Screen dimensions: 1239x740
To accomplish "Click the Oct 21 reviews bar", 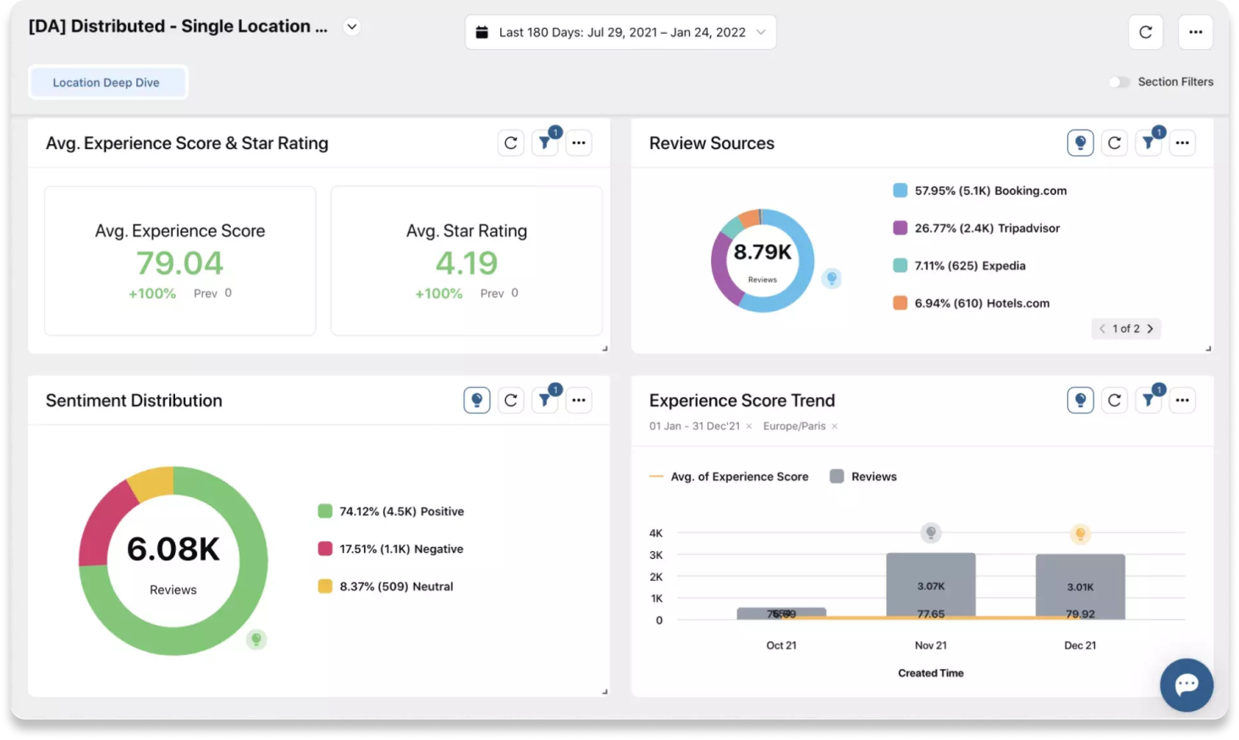I will [x=781, y=613].
